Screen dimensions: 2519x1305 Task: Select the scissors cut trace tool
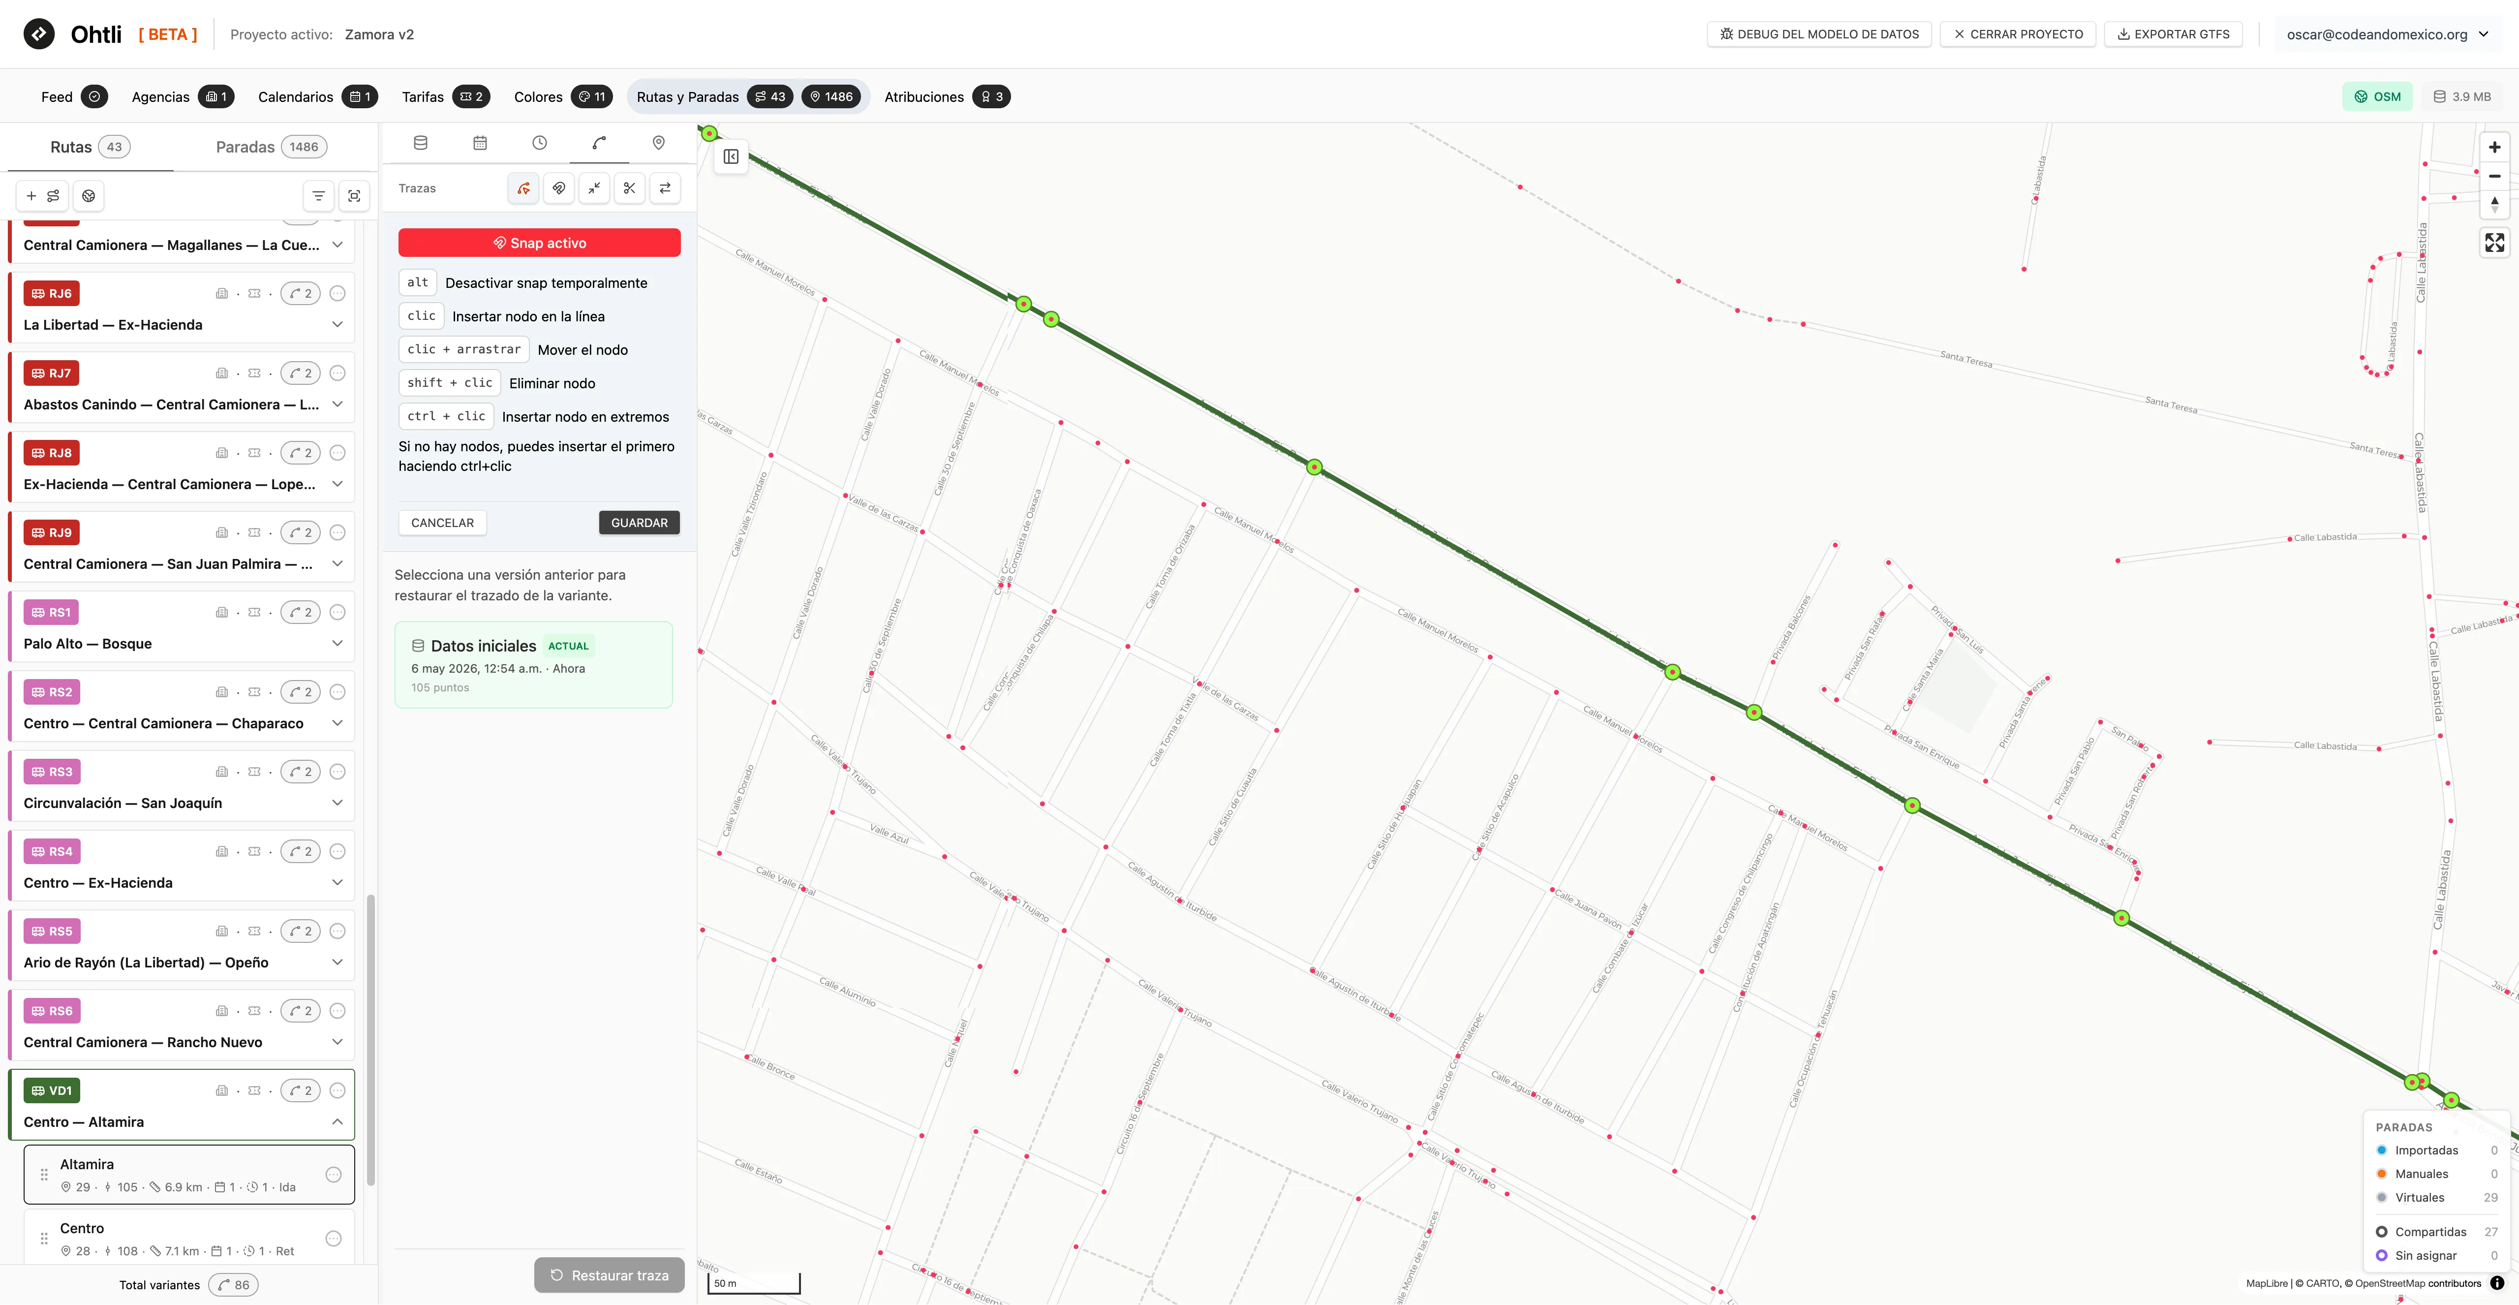click(630, 188)
